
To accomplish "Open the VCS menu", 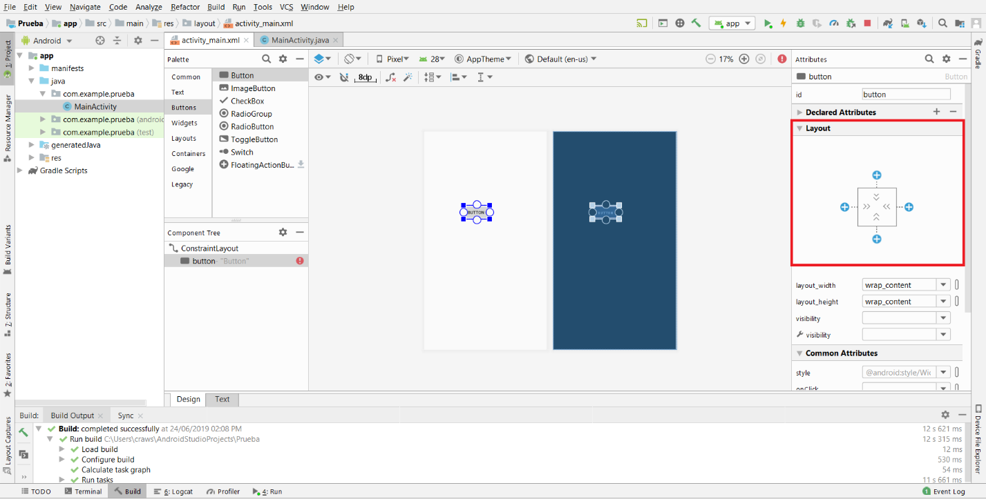I will pyautogui.click(x=286, y=7).
